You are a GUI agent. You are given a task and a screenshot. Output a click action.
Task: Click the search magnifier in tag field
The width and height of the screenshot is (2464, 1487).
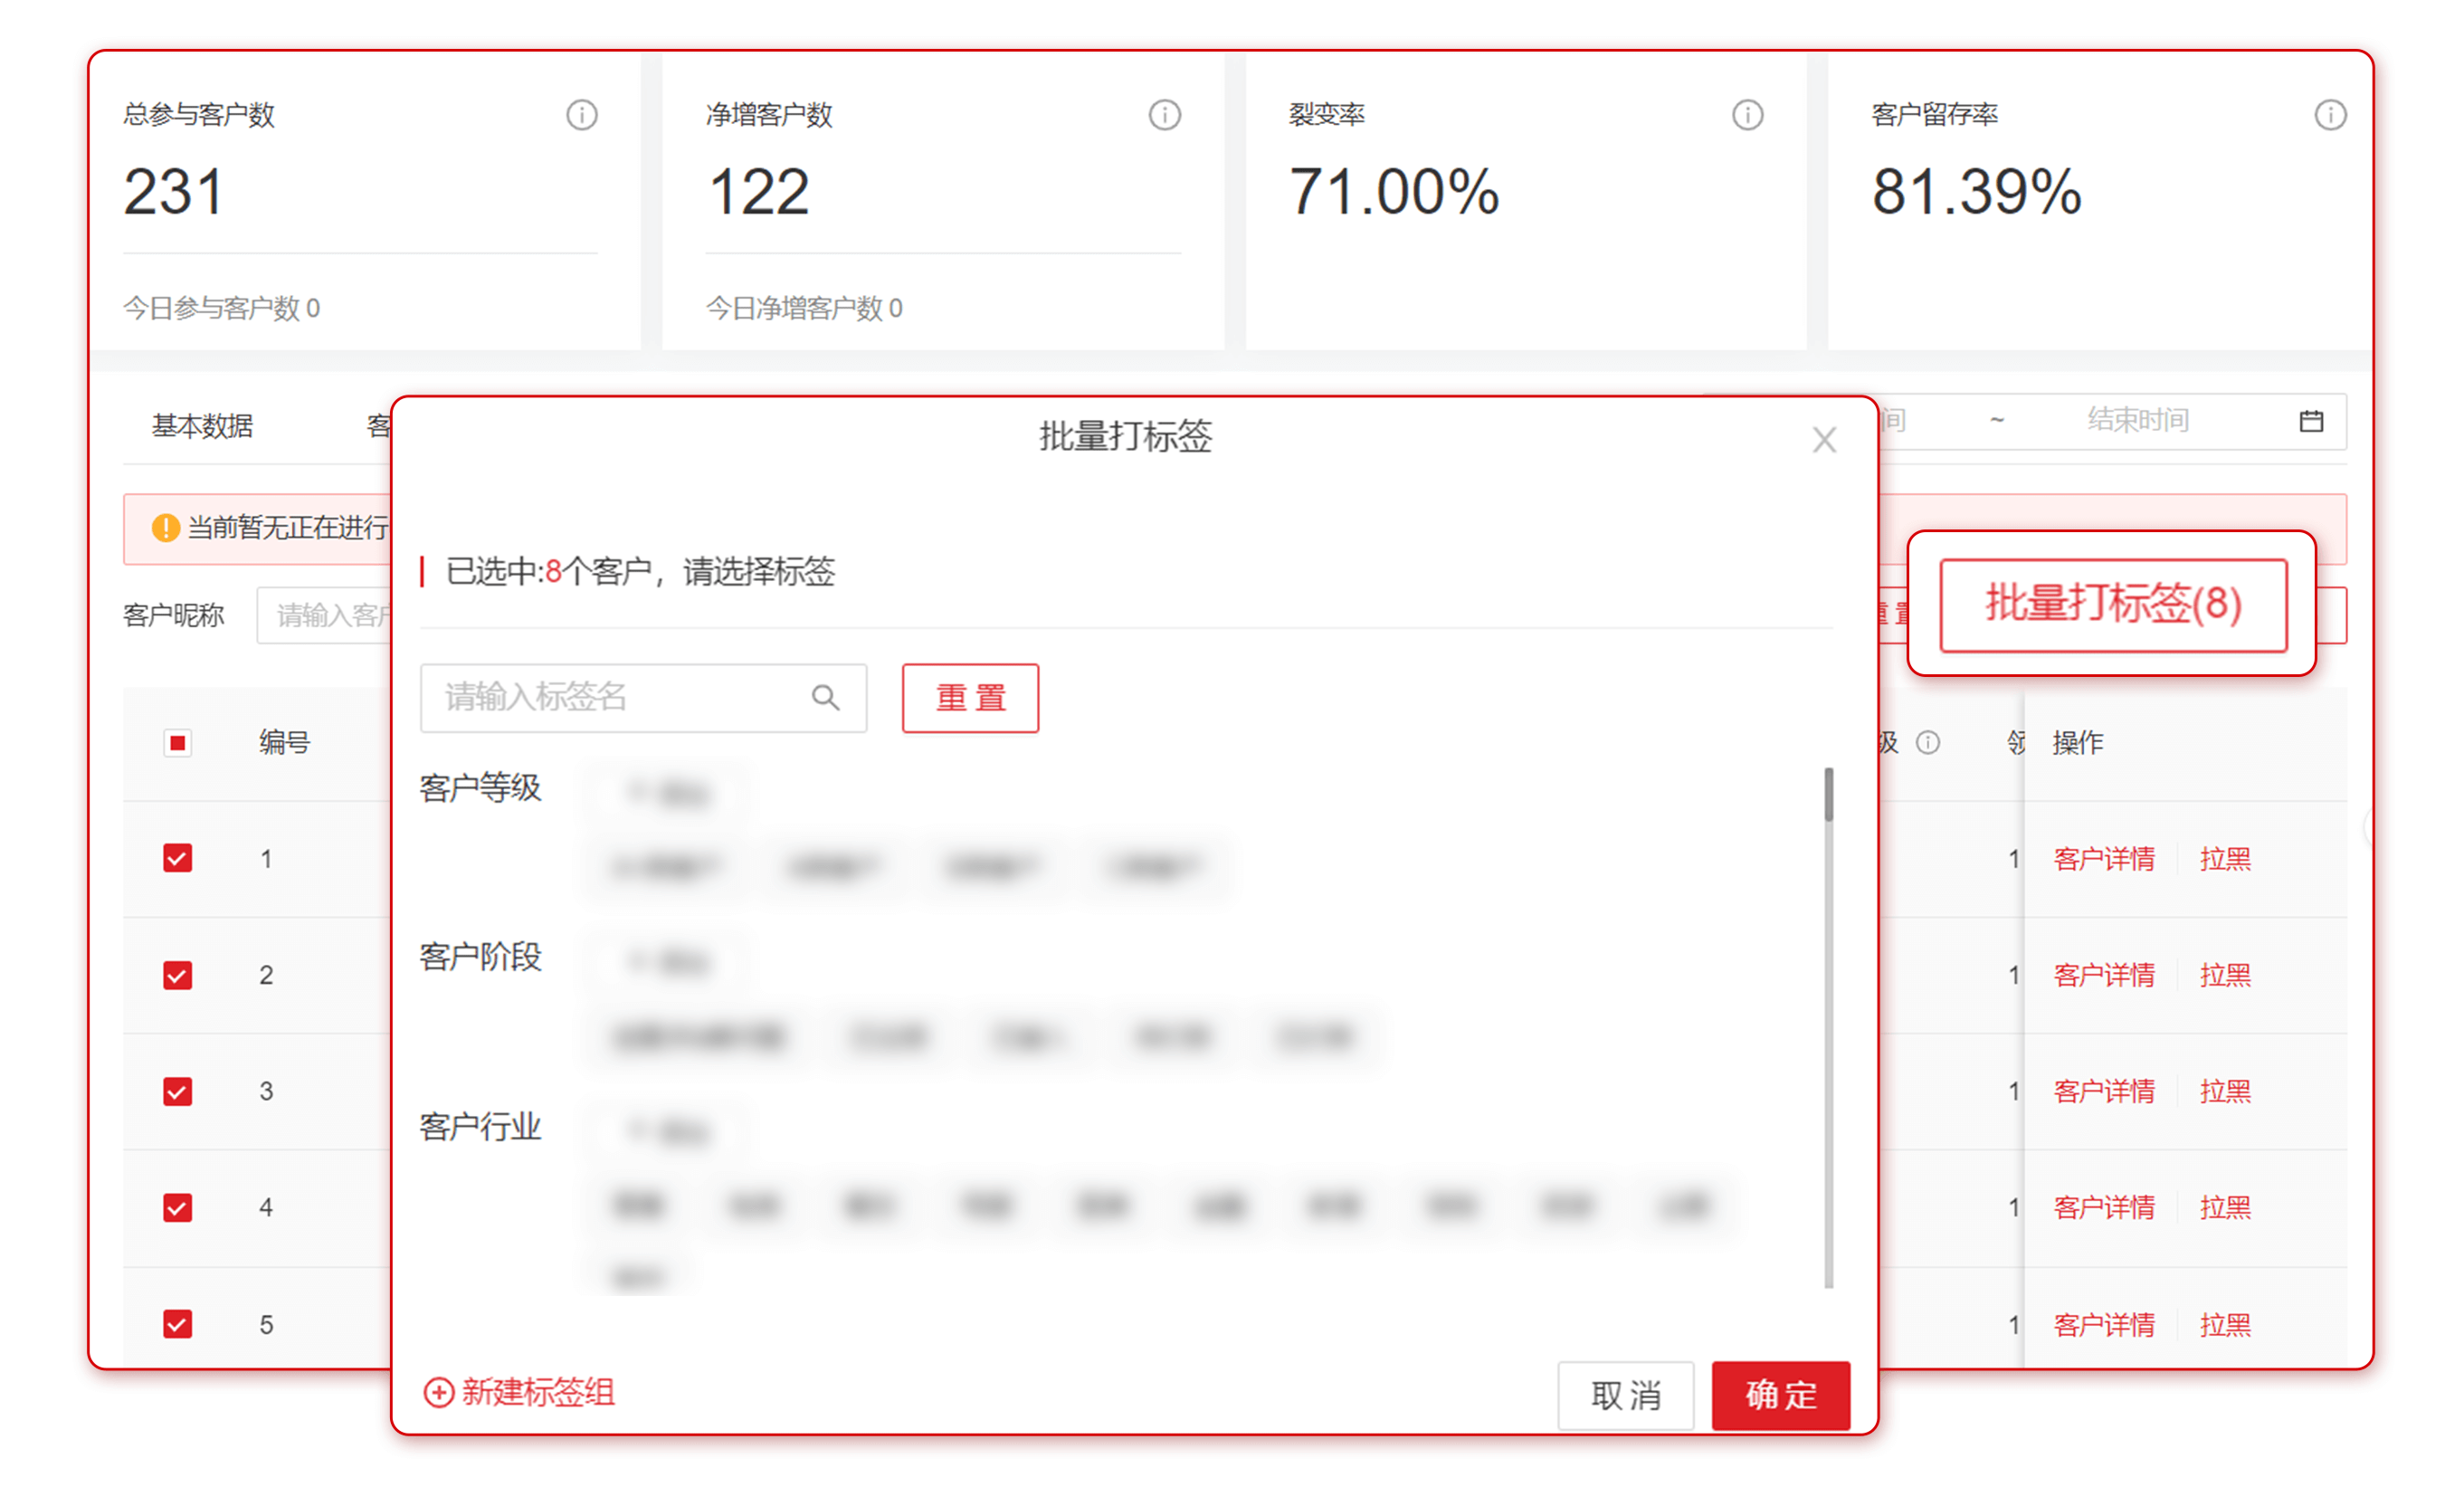[x=825, y=697]
